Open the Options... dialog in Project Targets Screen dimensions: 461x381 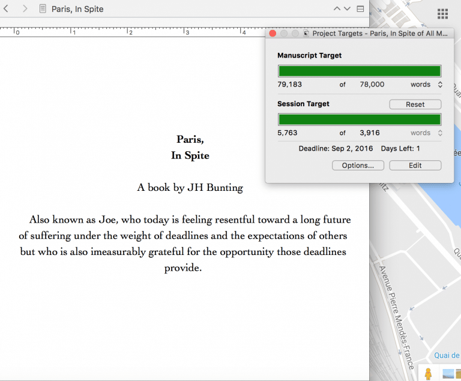(x=358, y=165)
